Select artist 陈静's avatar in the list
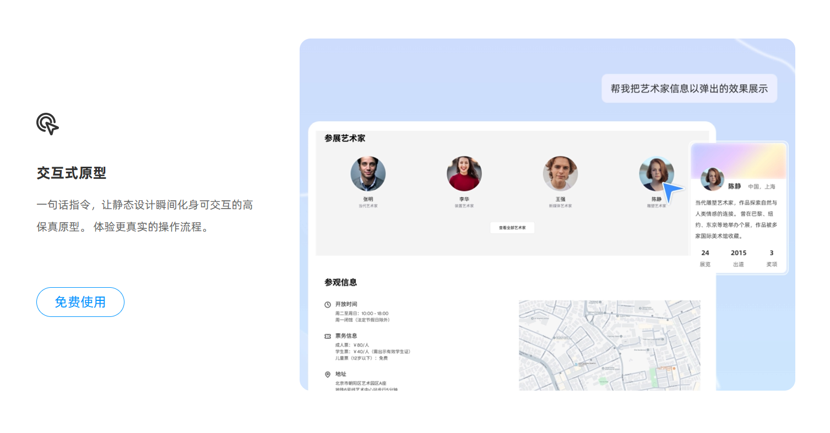 point(657,174)
